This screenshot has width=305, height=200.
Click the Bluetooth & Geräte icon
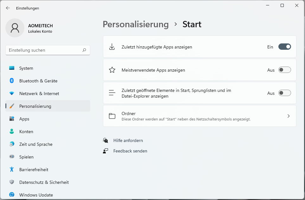coord(12,81)
